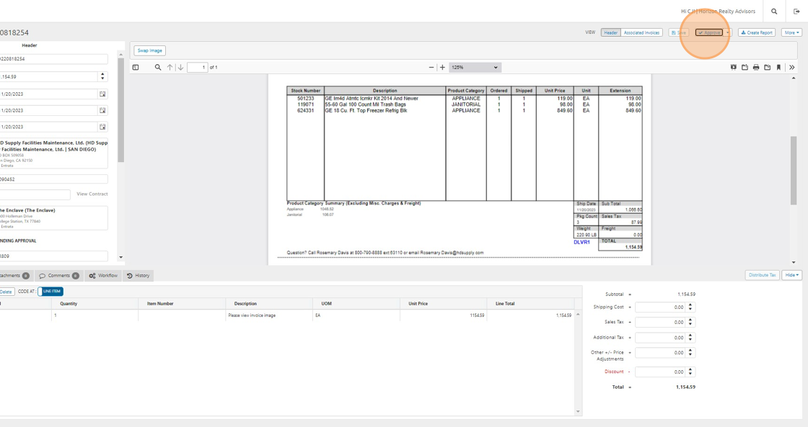Click the PDF viewer vertical scrollbar
808x427 pixels.
(794, 170)
